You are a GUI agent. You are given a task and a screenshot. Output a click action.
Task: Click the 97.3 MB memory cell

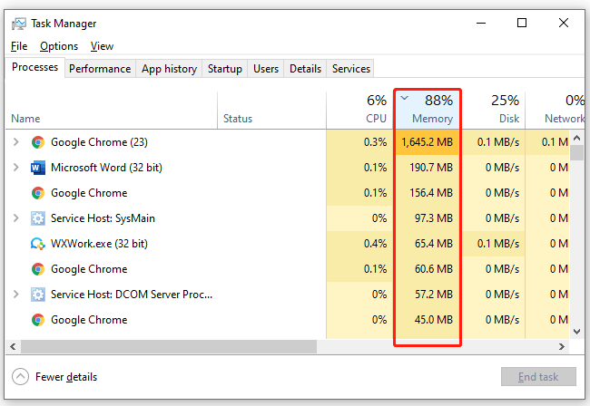[428, 218]
